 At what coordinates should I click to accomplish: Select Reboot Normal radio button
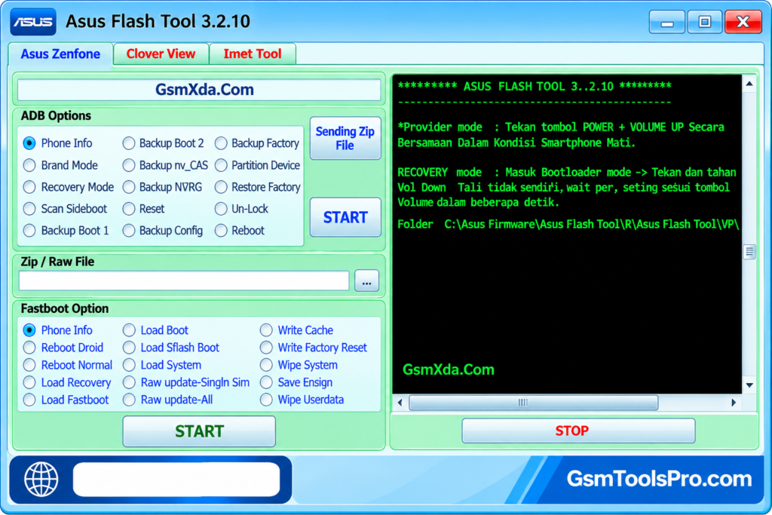29,365
